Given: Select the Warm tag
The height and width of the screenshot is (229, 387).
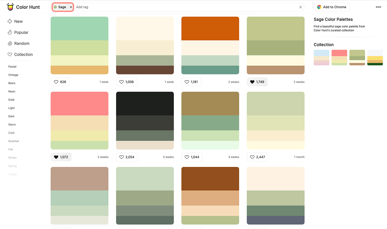Looking at the screenshot, I should [12, 125].
